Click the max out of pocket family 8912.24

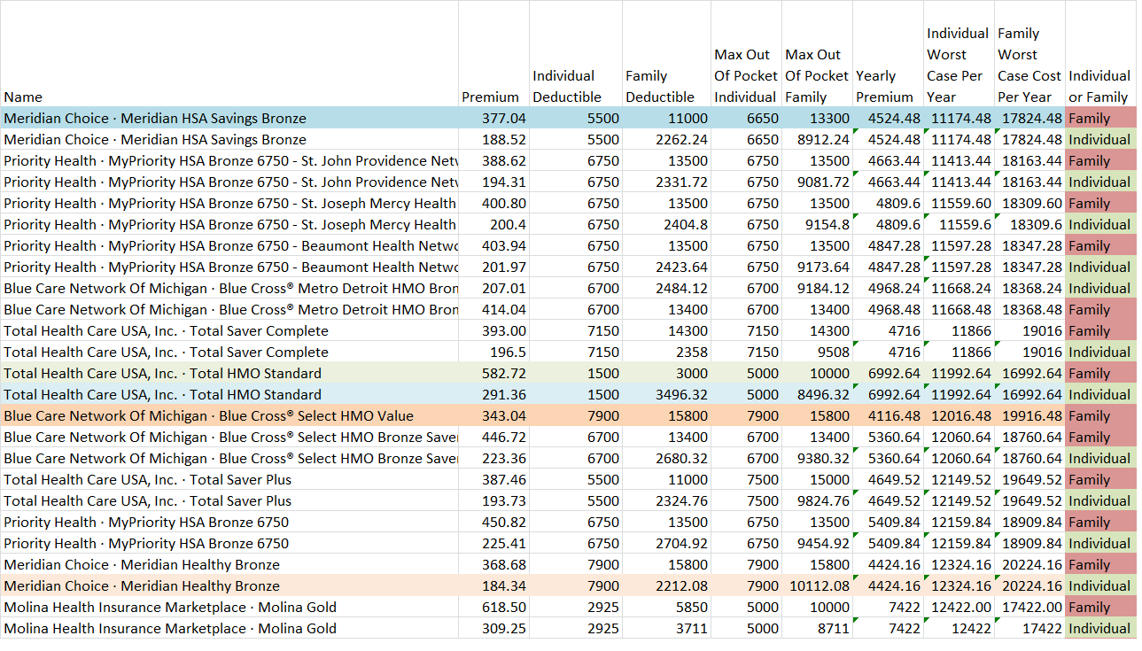pyautogui.click(x=817, y=139)
